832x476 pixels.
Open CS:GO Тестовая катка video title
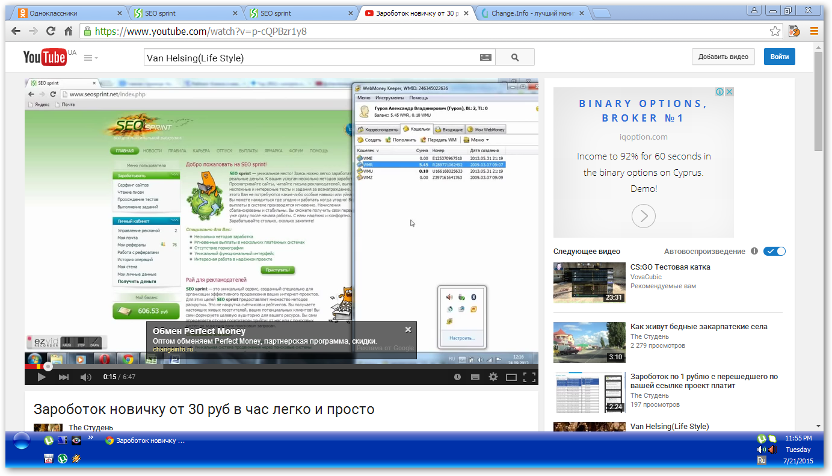pyautogui.click(x=670, y=267)
